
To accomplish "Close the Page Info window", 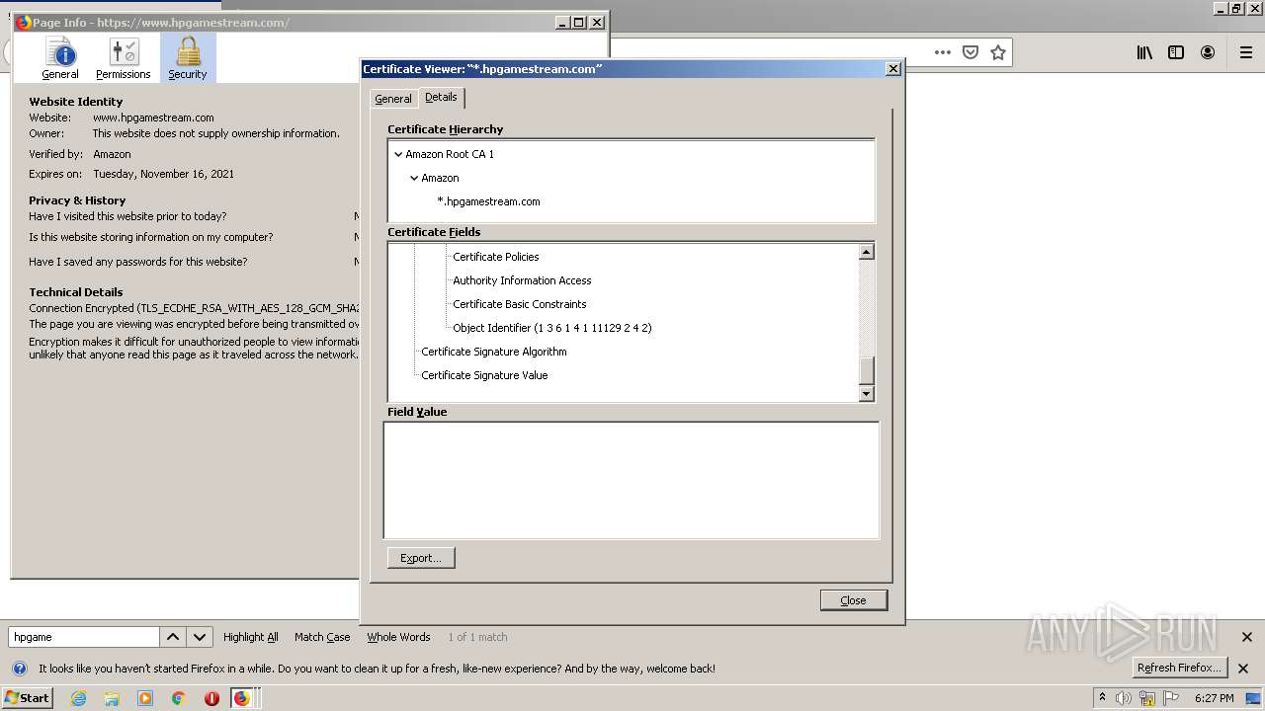I will (x=597, y=23).
